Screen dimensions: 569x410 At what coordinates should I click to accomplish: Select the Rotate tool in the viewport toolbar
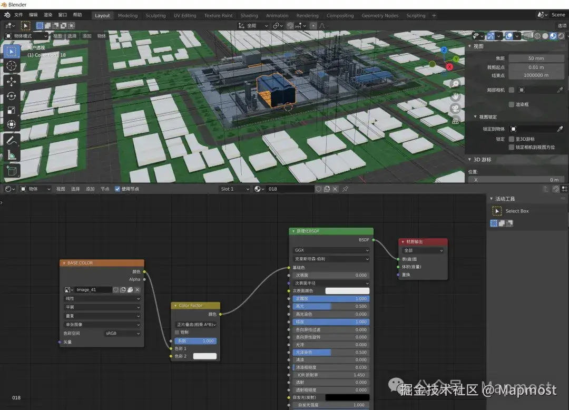[12, 96]
